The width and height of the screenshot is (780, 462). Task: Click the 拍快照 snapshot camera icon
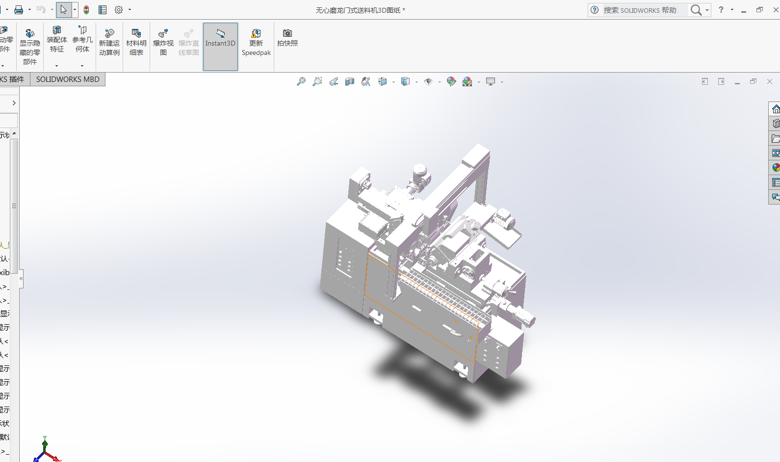[x=287, y=37]
